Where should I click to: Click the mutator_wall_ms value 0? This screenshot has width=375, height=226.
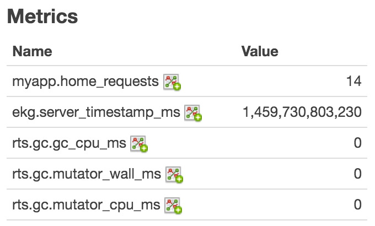(x=357, y=174)
